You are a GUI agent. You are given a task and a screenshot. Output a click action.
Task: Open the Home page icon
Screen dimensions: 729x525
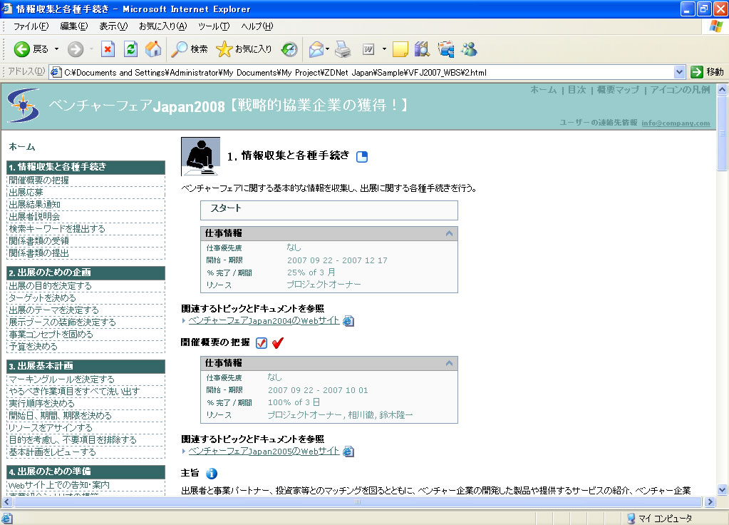click(x=153, y=49)
